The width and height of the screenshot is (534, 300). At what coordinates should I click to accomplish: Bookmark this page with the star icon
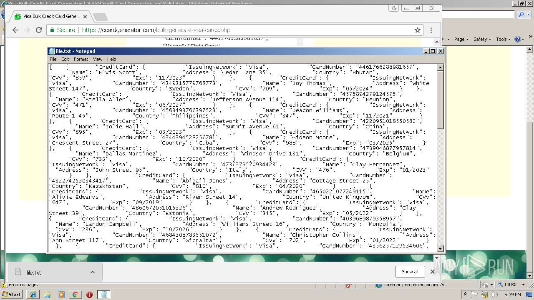point(417,30)
